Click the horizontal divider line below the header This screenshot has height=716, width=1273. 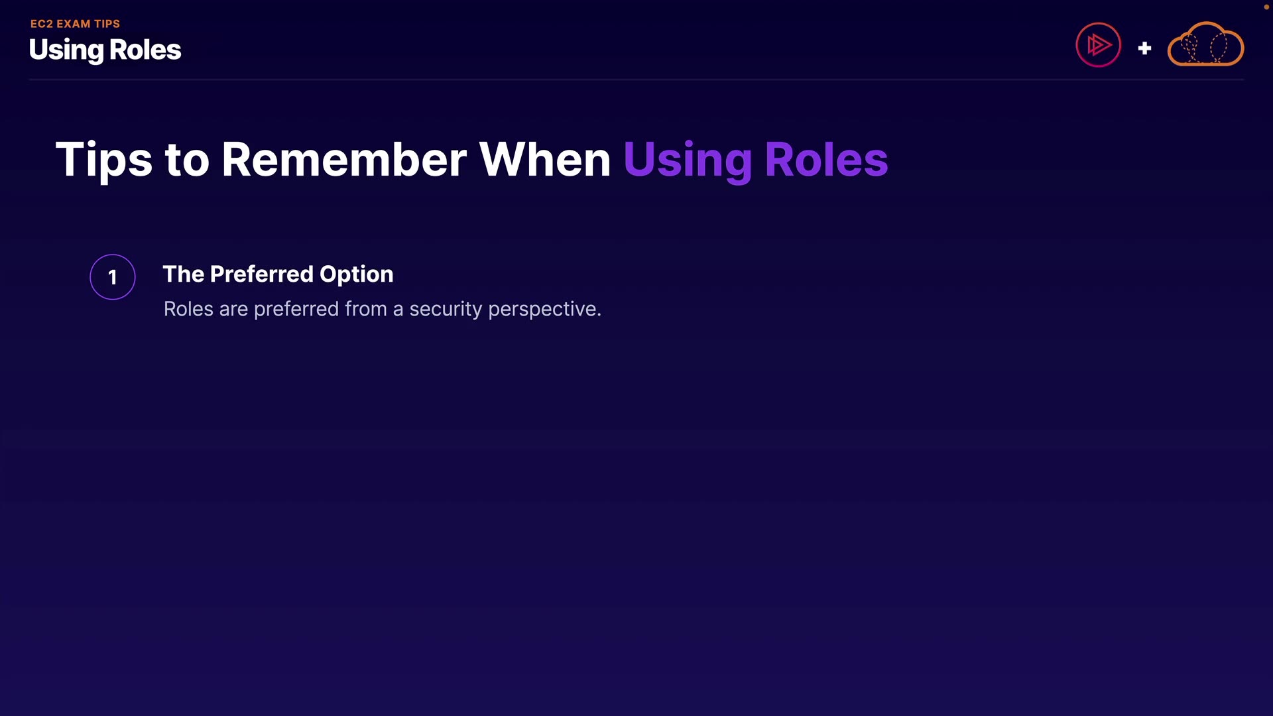636,80
